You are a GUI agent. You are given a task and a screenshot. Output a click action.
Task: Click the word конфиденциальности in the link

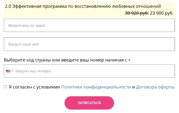[x=107, y=87]
